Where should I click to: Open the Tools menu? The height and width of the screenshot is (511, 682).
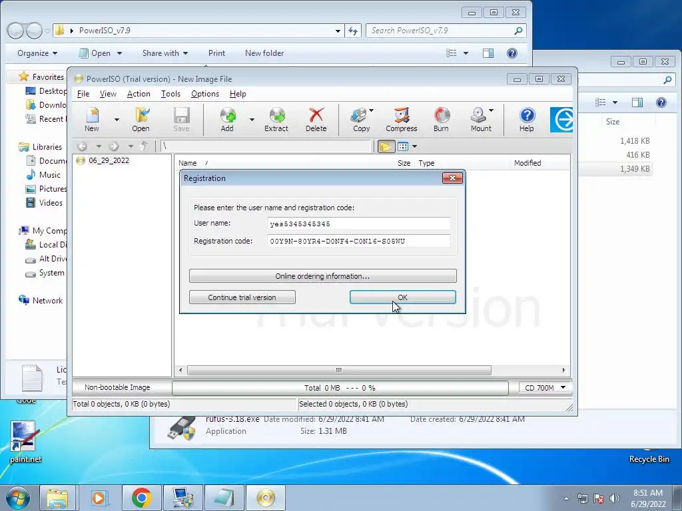click(x=170, y=94)
